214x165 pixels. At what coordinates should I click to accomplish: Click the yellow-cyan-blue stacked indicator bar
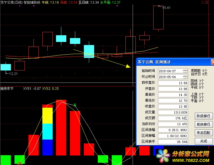click(x=47, y=130)
